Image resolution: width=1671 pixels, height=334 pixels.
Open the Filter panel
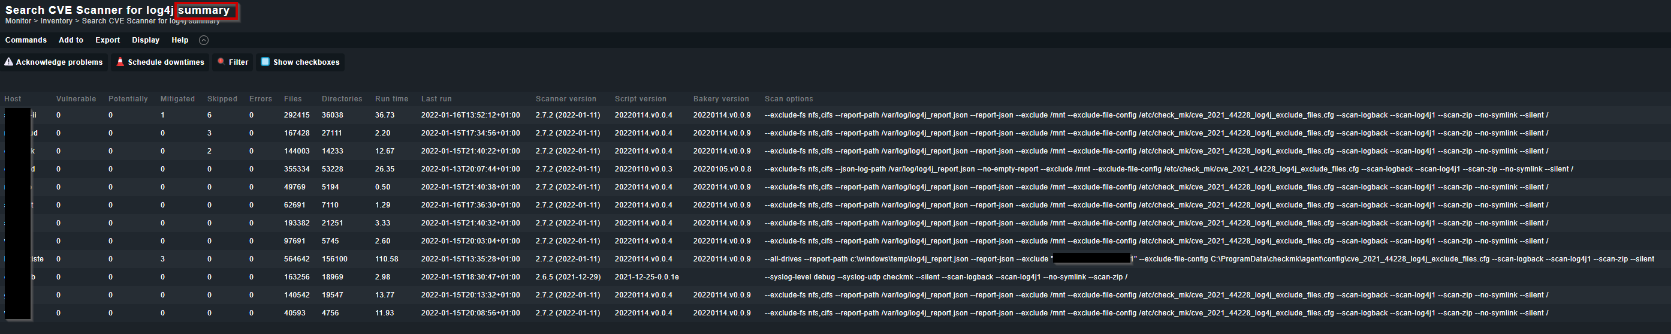point(233,62)
